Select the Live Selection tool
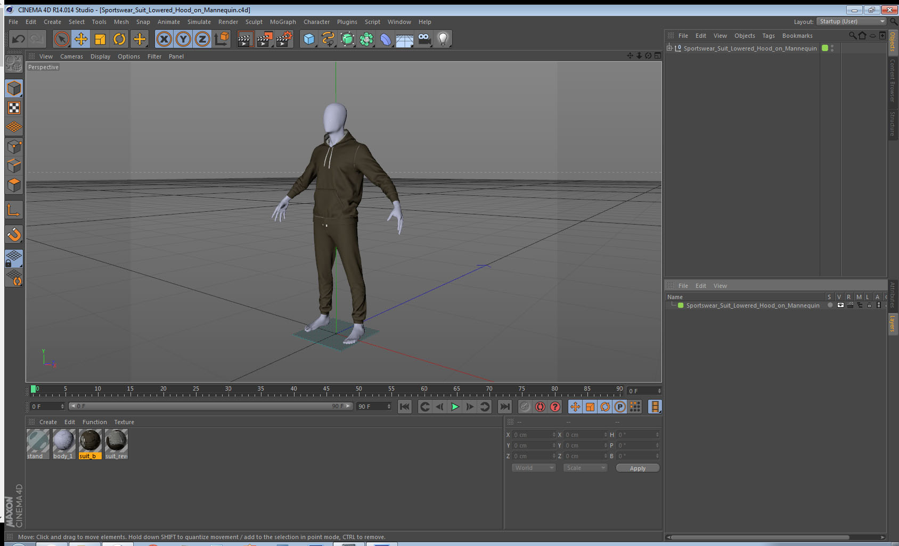 (62, 39)
